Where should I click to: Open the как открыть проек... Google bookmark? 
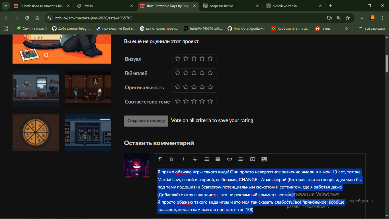(159, 29)
